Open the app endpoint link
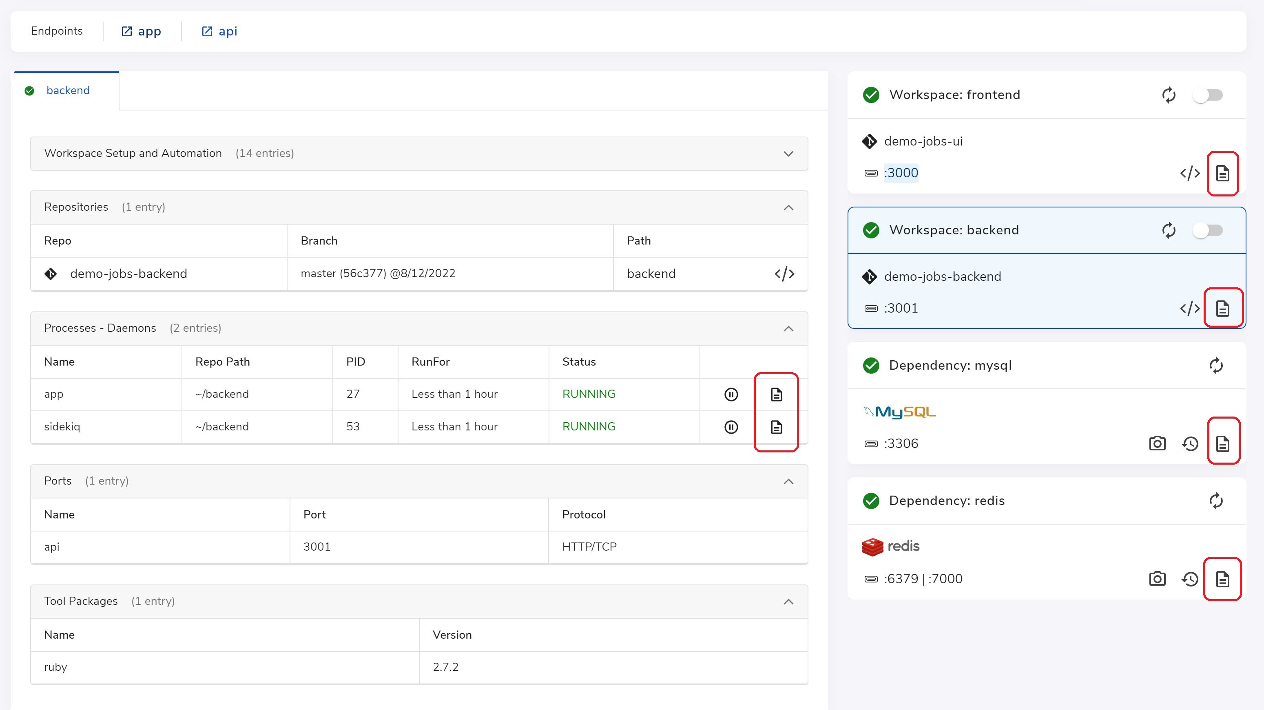This screenshot has height=710, width=1264. (141, 31)
